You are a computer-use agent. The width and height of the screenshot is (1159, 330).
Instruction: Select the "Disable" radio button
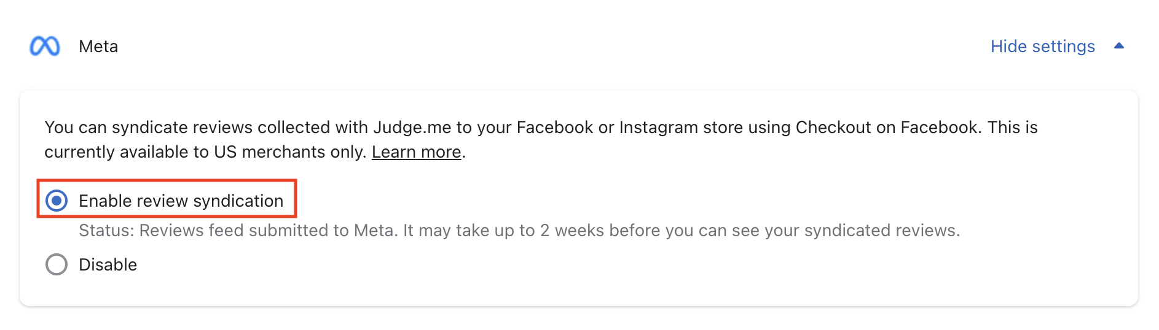(57, 264)
